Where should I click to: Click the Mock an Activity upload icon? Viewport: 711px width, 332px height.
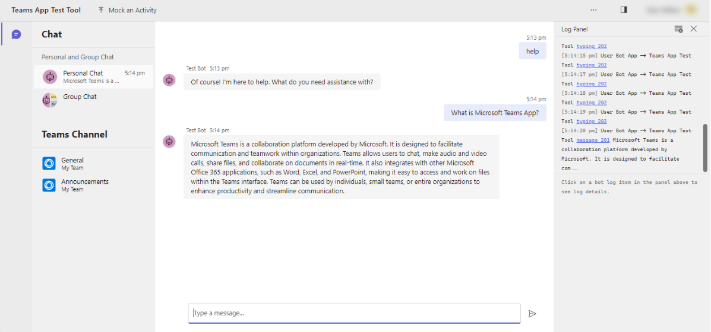pyautogui.click(x=100, y=10)
